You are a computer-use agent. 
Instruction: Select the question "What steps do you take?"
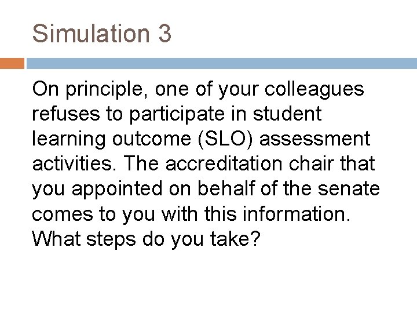tap(146, 239)
